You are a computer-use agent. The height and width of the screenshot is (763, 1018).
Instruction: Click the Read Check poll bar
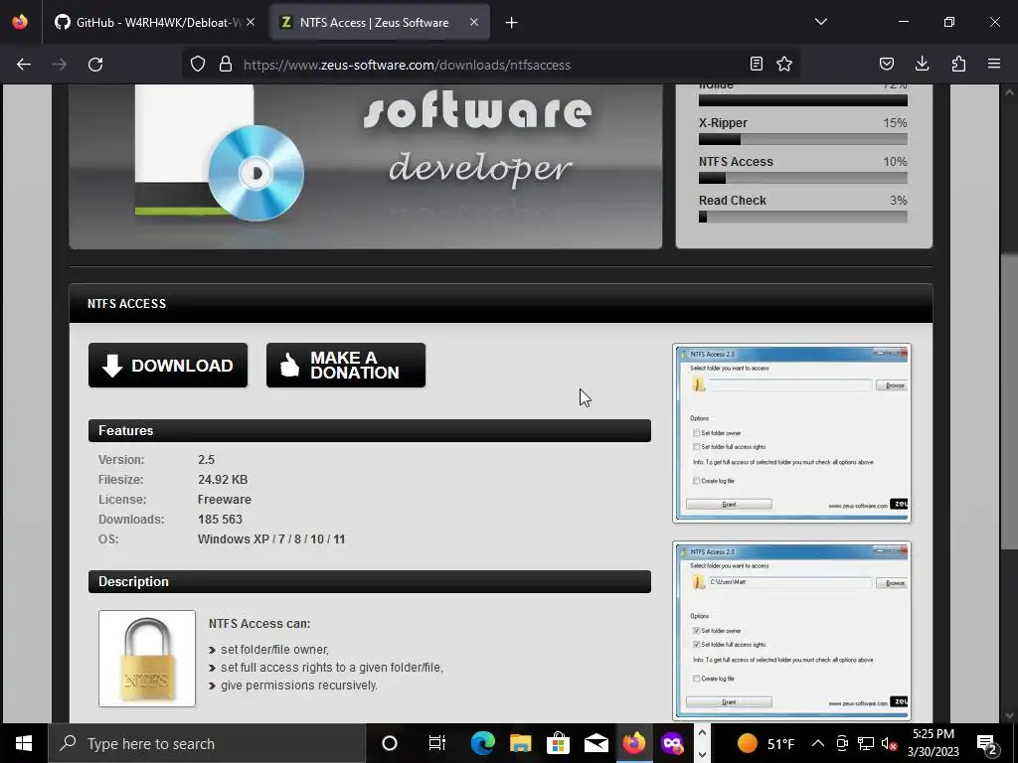click(x=803, y=218)
